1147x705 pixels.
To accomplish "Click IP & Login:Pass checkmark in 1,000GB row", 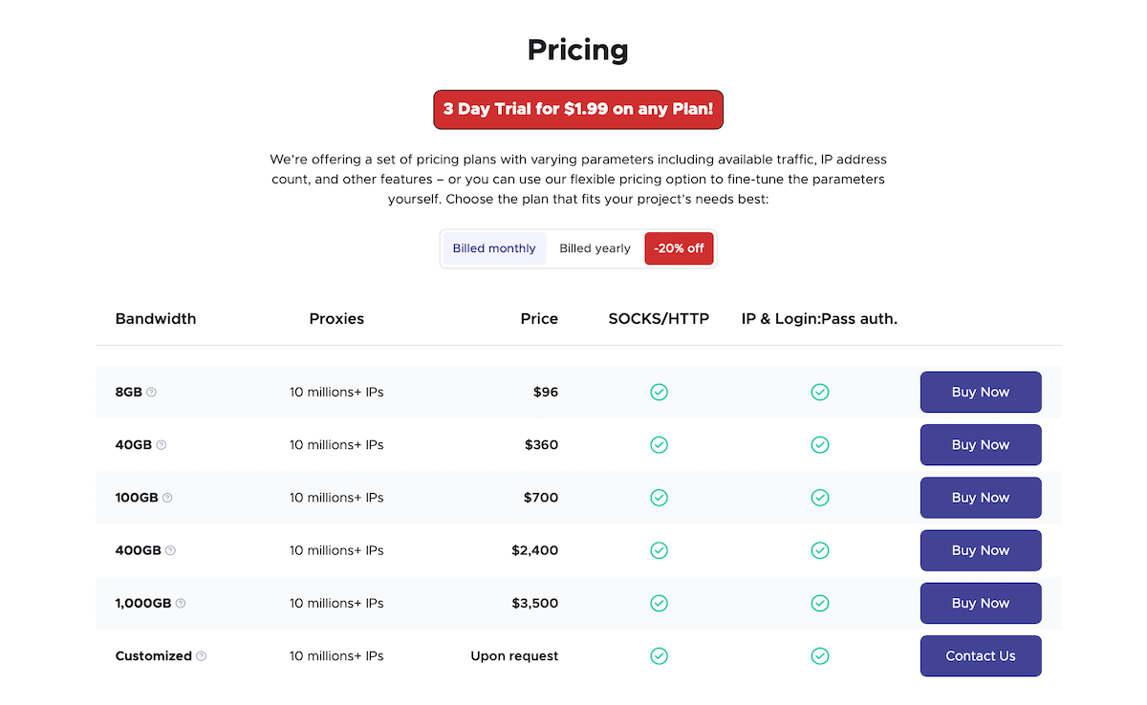I will [x=820, y=604].
